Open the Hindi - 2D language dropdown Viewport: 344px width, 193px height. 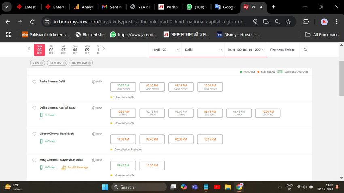tap(165, 50)
